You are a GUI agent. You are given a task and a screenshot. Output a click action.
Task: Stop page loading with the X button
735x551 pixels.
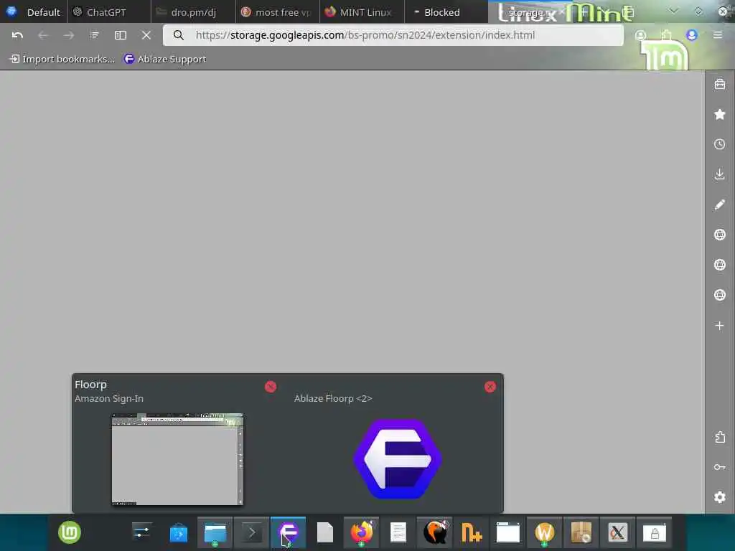146,35
